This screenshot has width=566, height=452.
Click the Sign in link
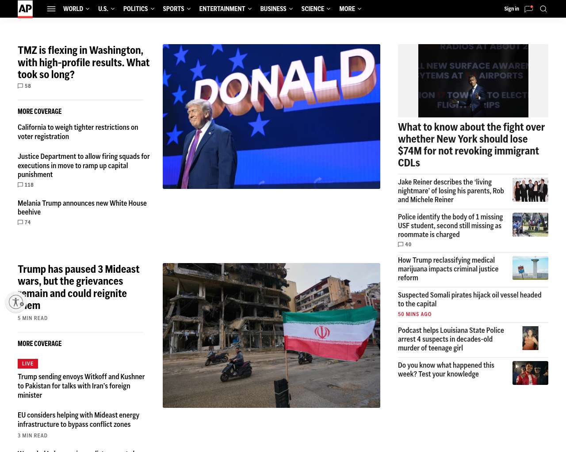(512, 9)
